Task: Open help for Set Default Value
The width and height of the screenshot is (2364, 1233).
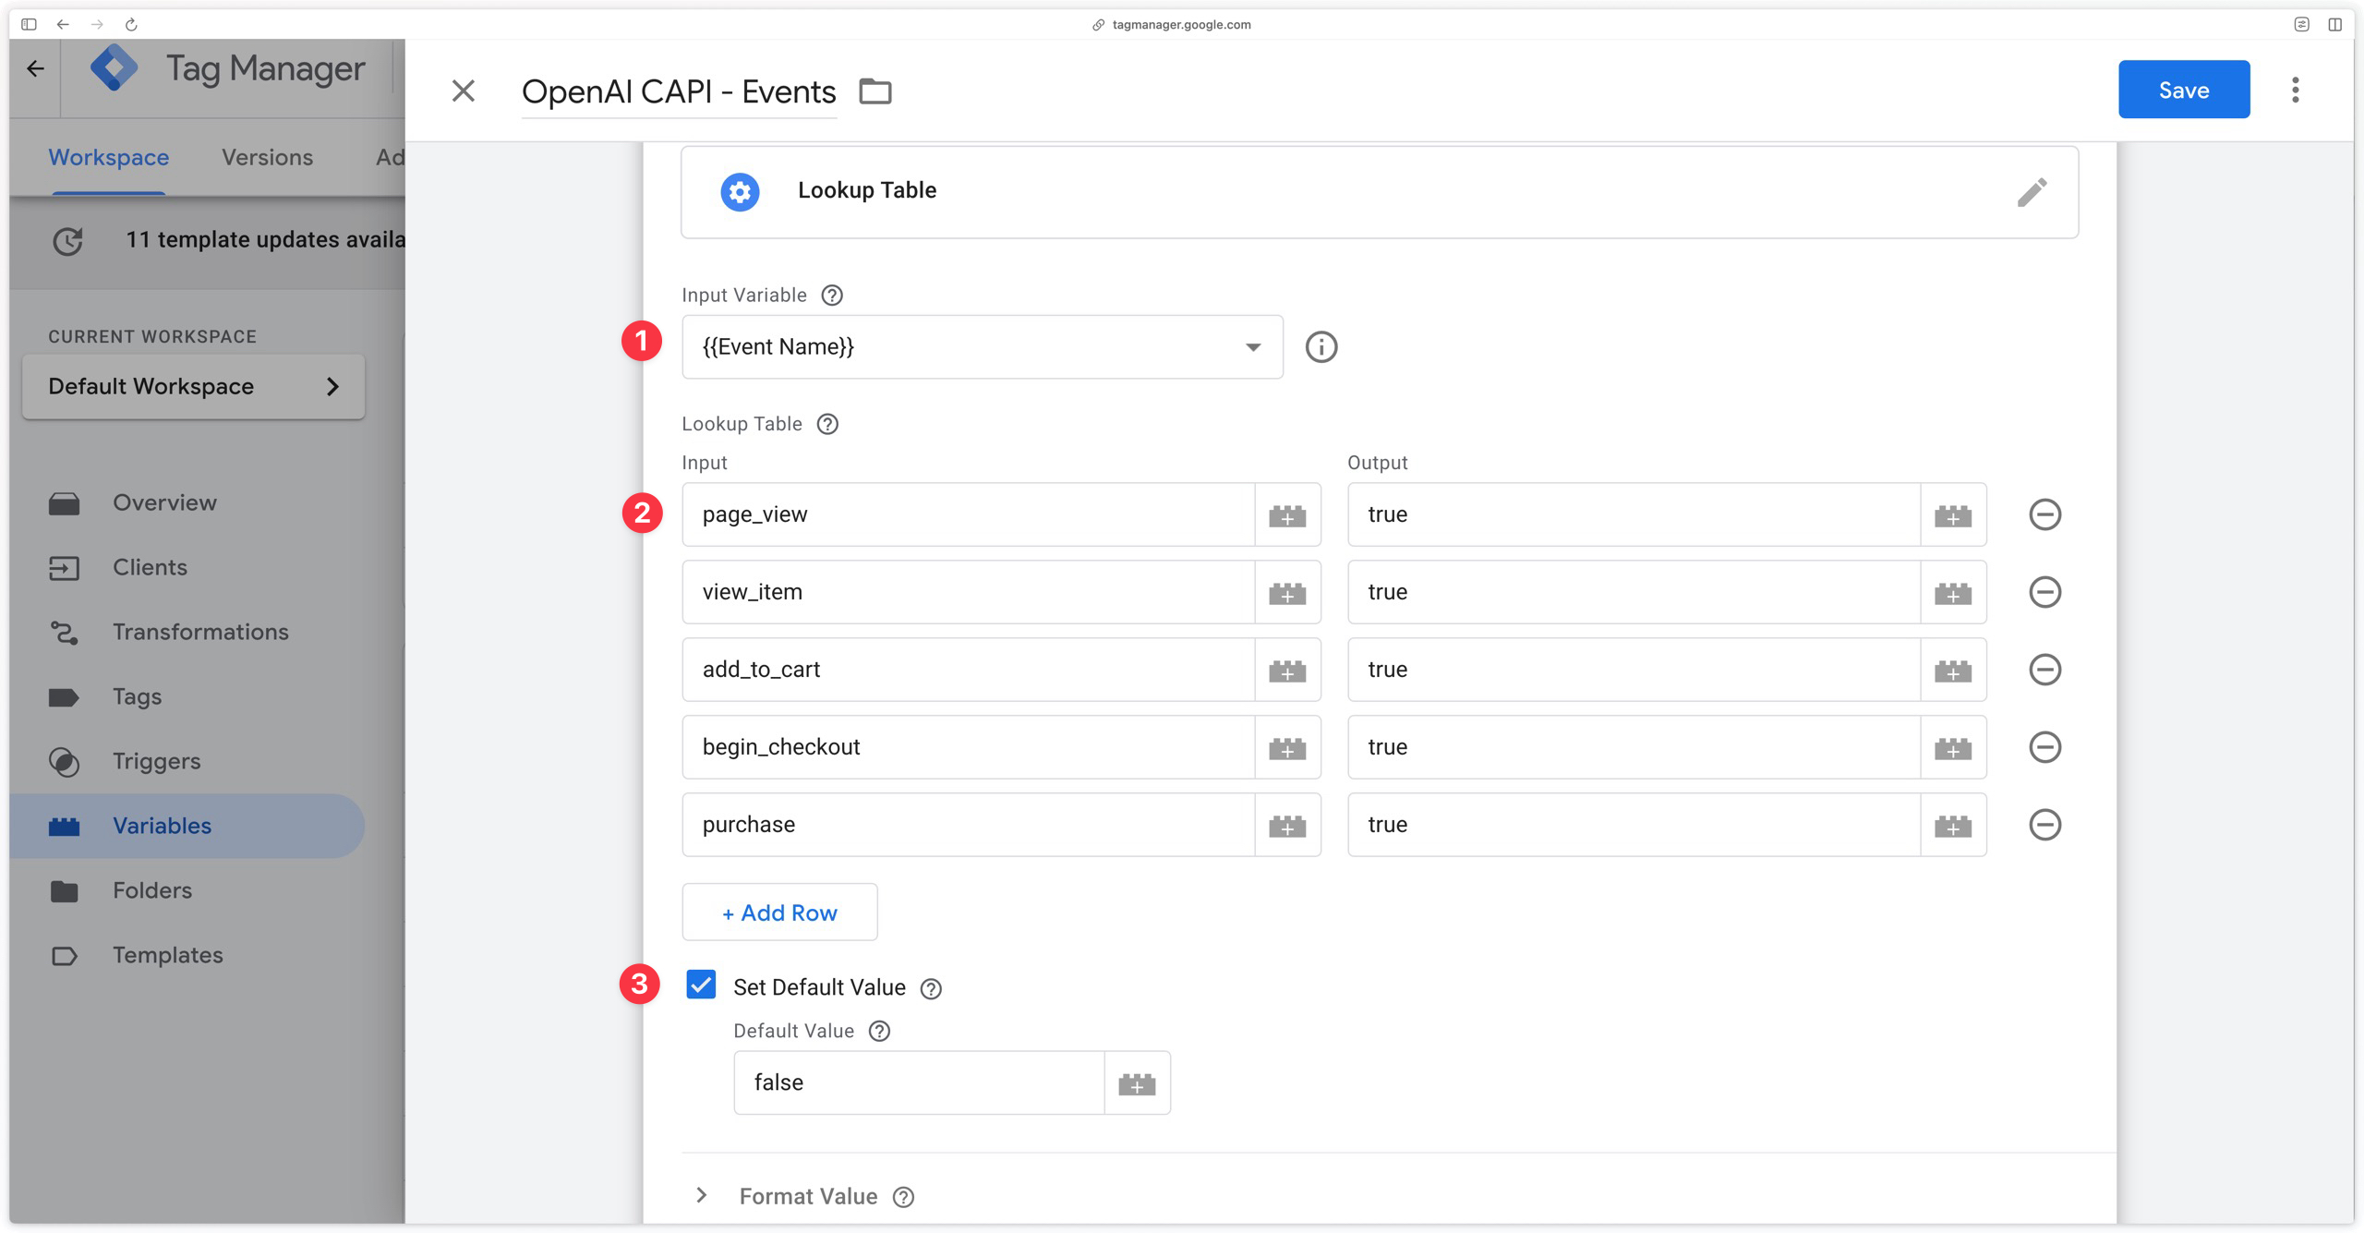Action: pos(931,988)
